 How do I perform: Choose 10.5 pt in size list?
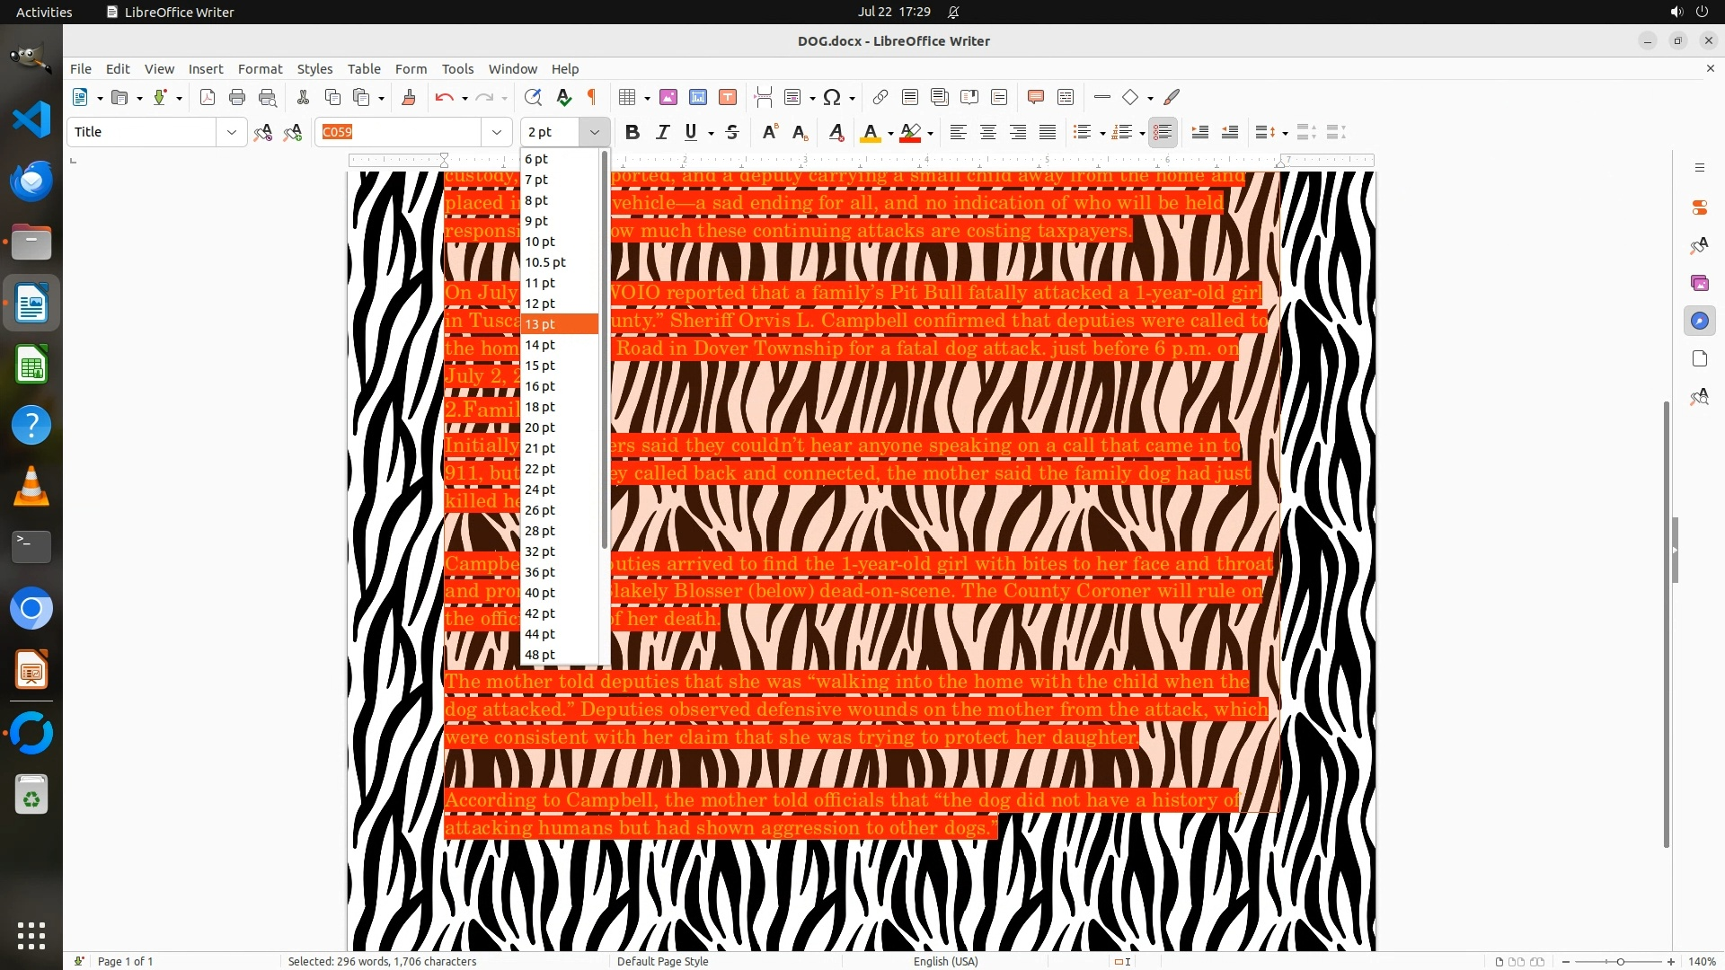(x=545, y=262)
